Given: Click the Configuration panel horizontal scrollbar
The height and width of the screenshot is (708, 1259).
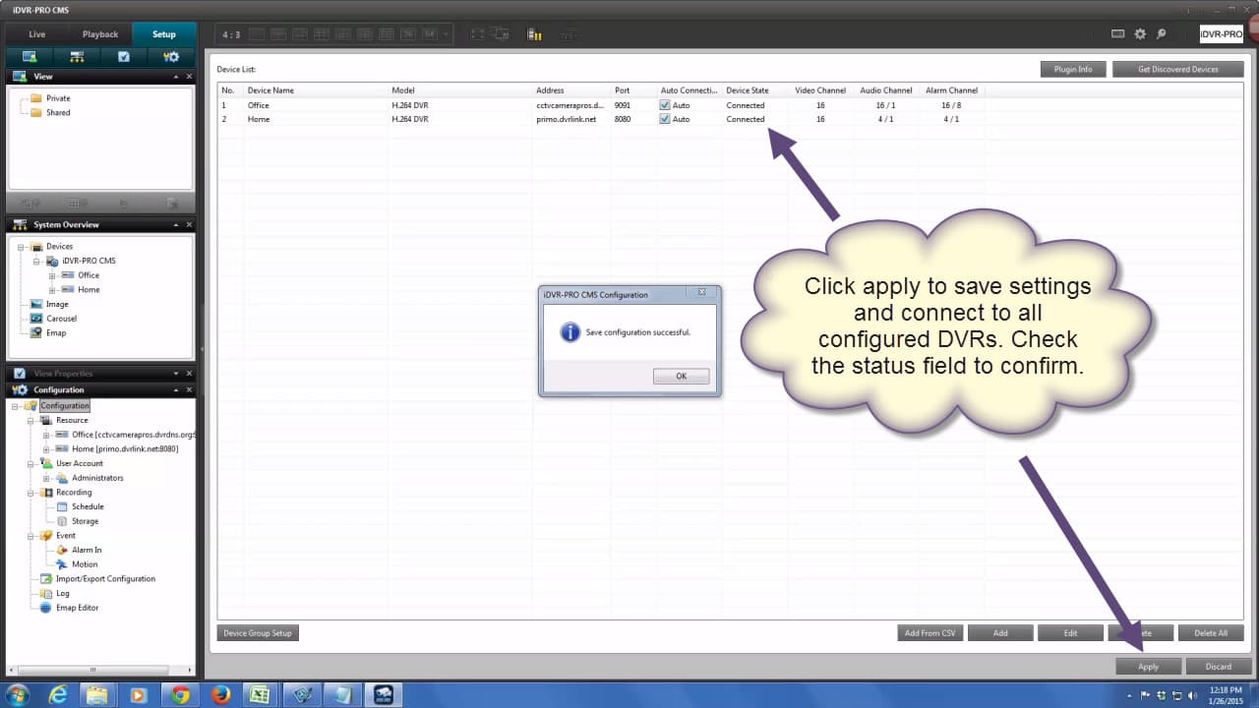Looking at the screenshot, I should [95, 671].
